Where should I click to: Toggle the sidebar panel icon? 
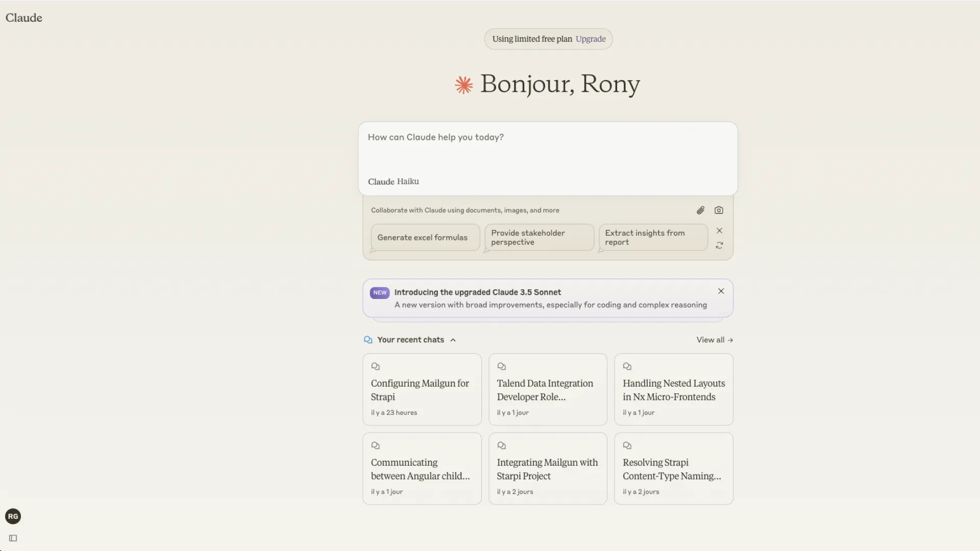coord(13,538)
